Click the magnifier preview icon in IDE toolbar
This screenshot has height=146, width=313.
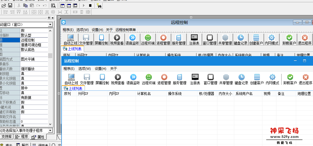click(x=53, y=5)
